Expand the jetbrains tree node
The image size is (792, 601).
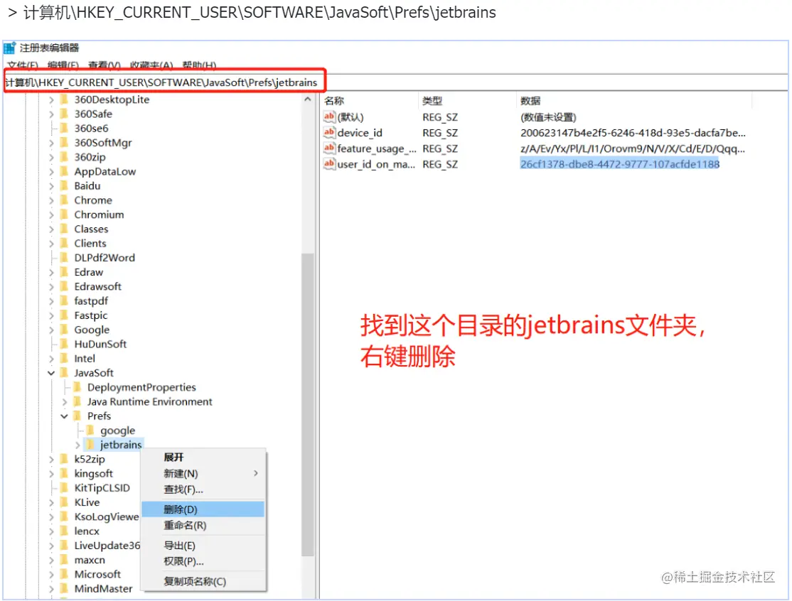pos(77,445)
